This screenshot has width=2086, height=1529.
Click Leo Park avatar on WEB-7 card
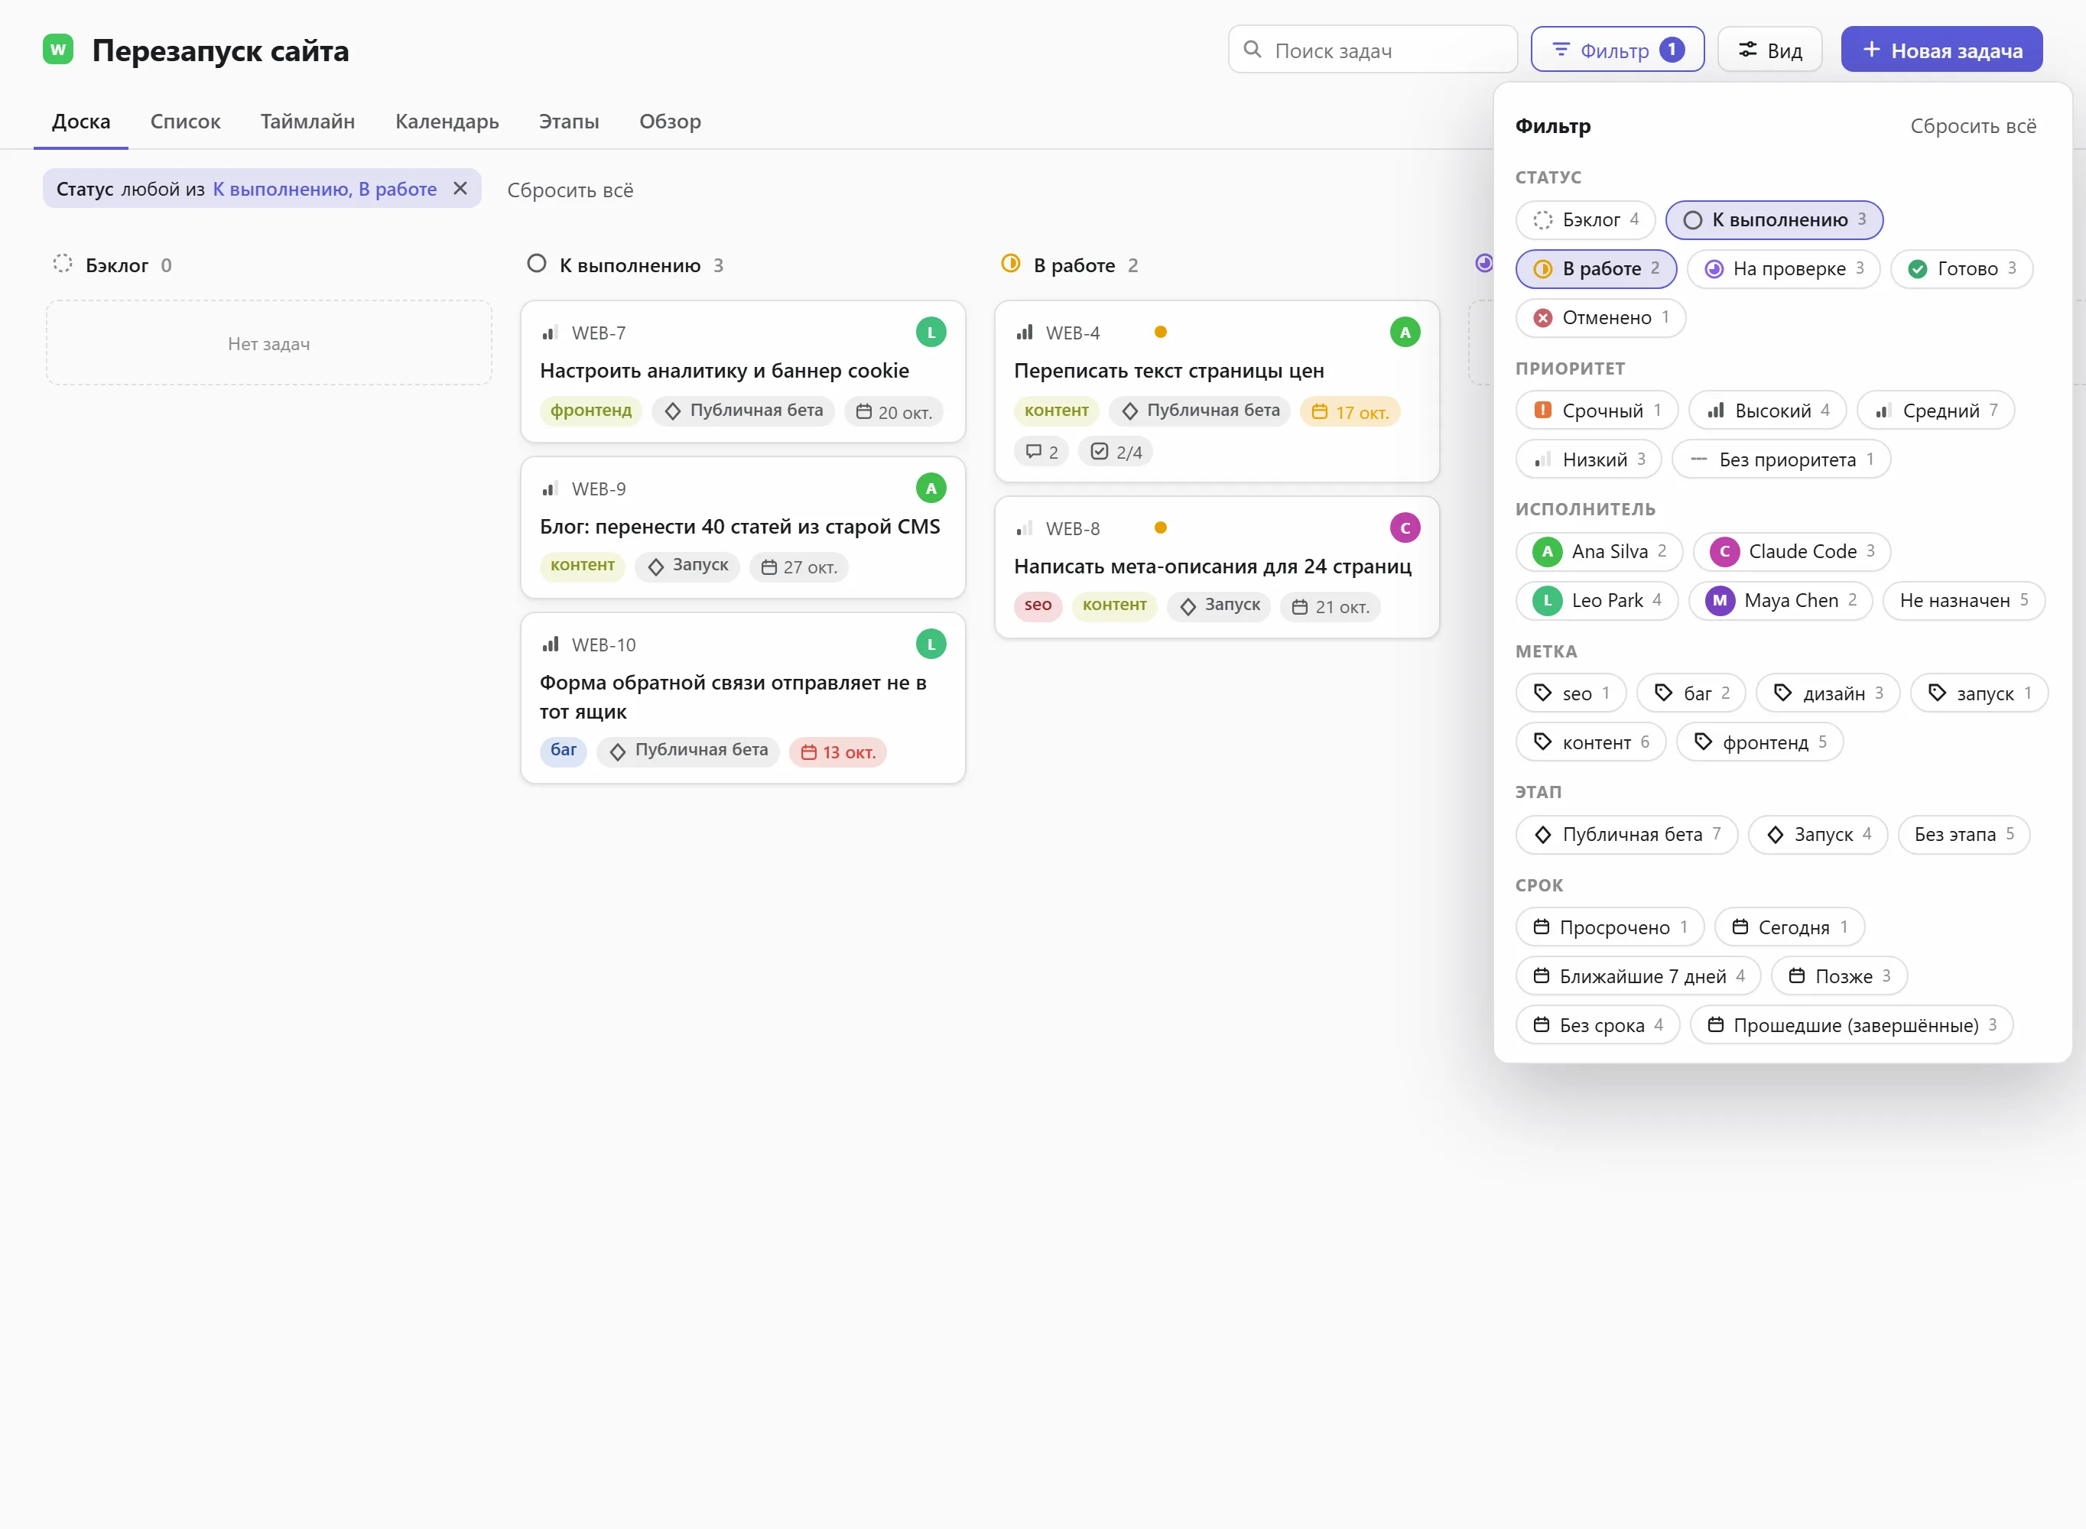[931, 333]
